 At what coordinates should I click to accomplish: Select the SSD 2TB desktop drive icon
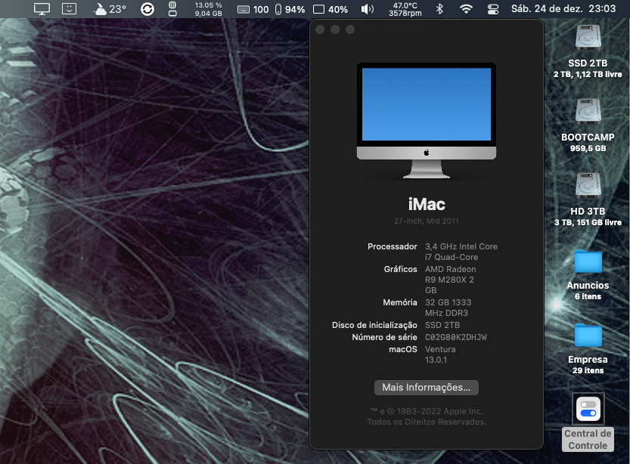tap(588, 37)
